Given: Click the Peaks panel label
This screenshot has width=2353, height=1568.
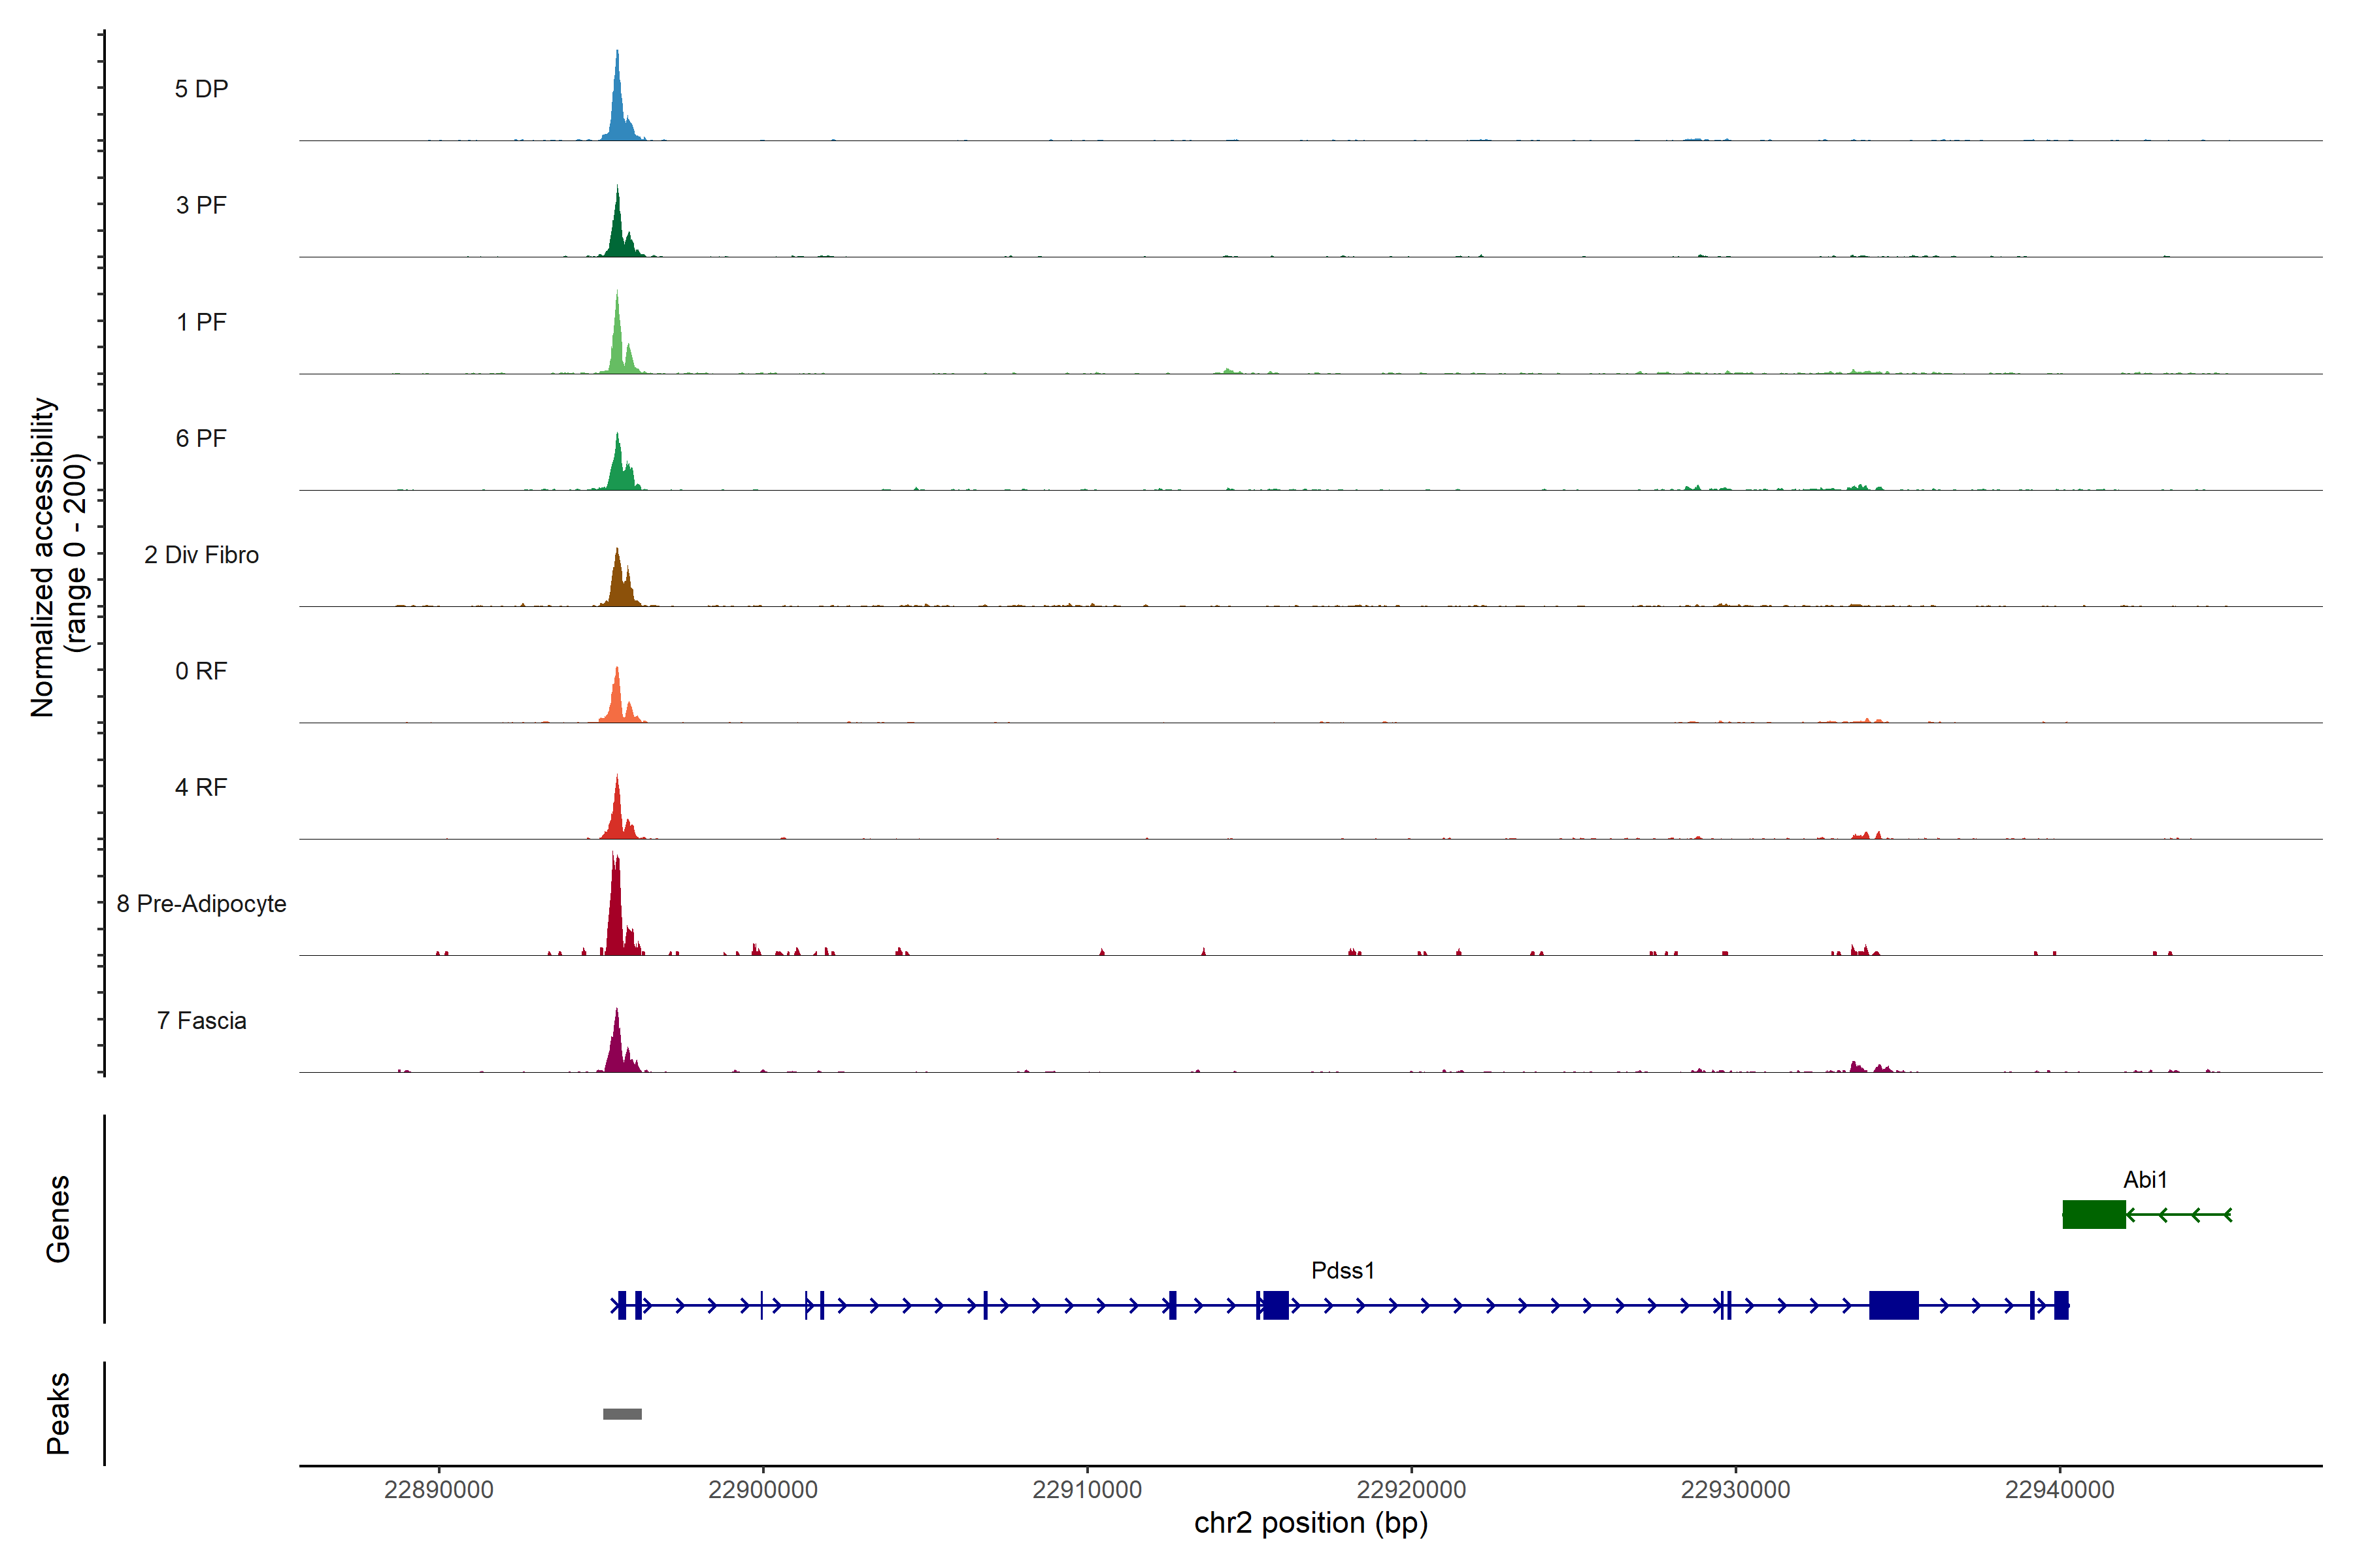Looking at the screenshot, I should pyautogui.click(x=58, y=1413).
